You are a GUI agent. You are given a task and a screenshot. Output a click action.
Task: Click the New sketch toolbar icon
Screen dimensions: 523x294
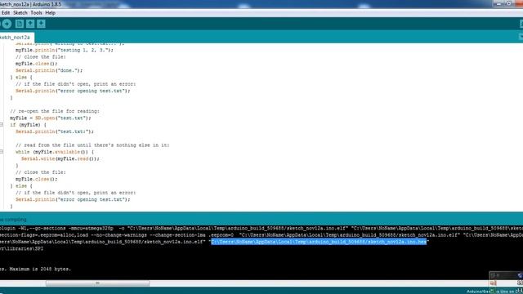pyautogui.click(x=20, y=24)
